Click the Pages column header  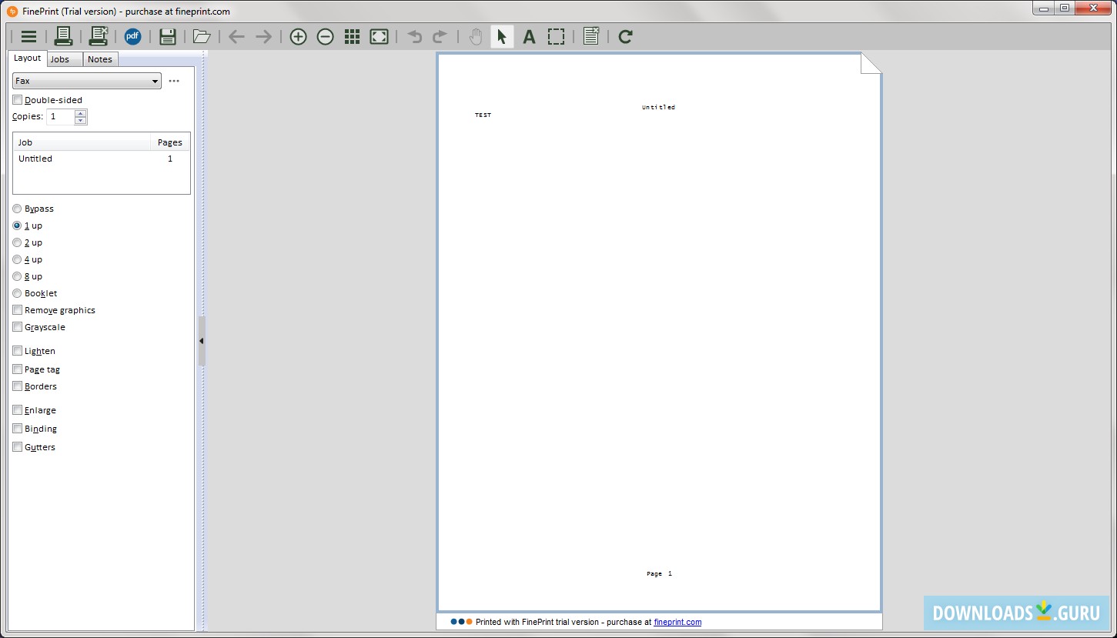[170, 142]
